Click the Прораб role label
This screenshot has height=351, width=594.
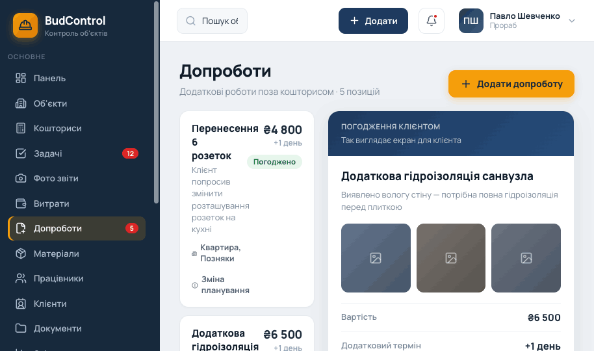[503, 25]
